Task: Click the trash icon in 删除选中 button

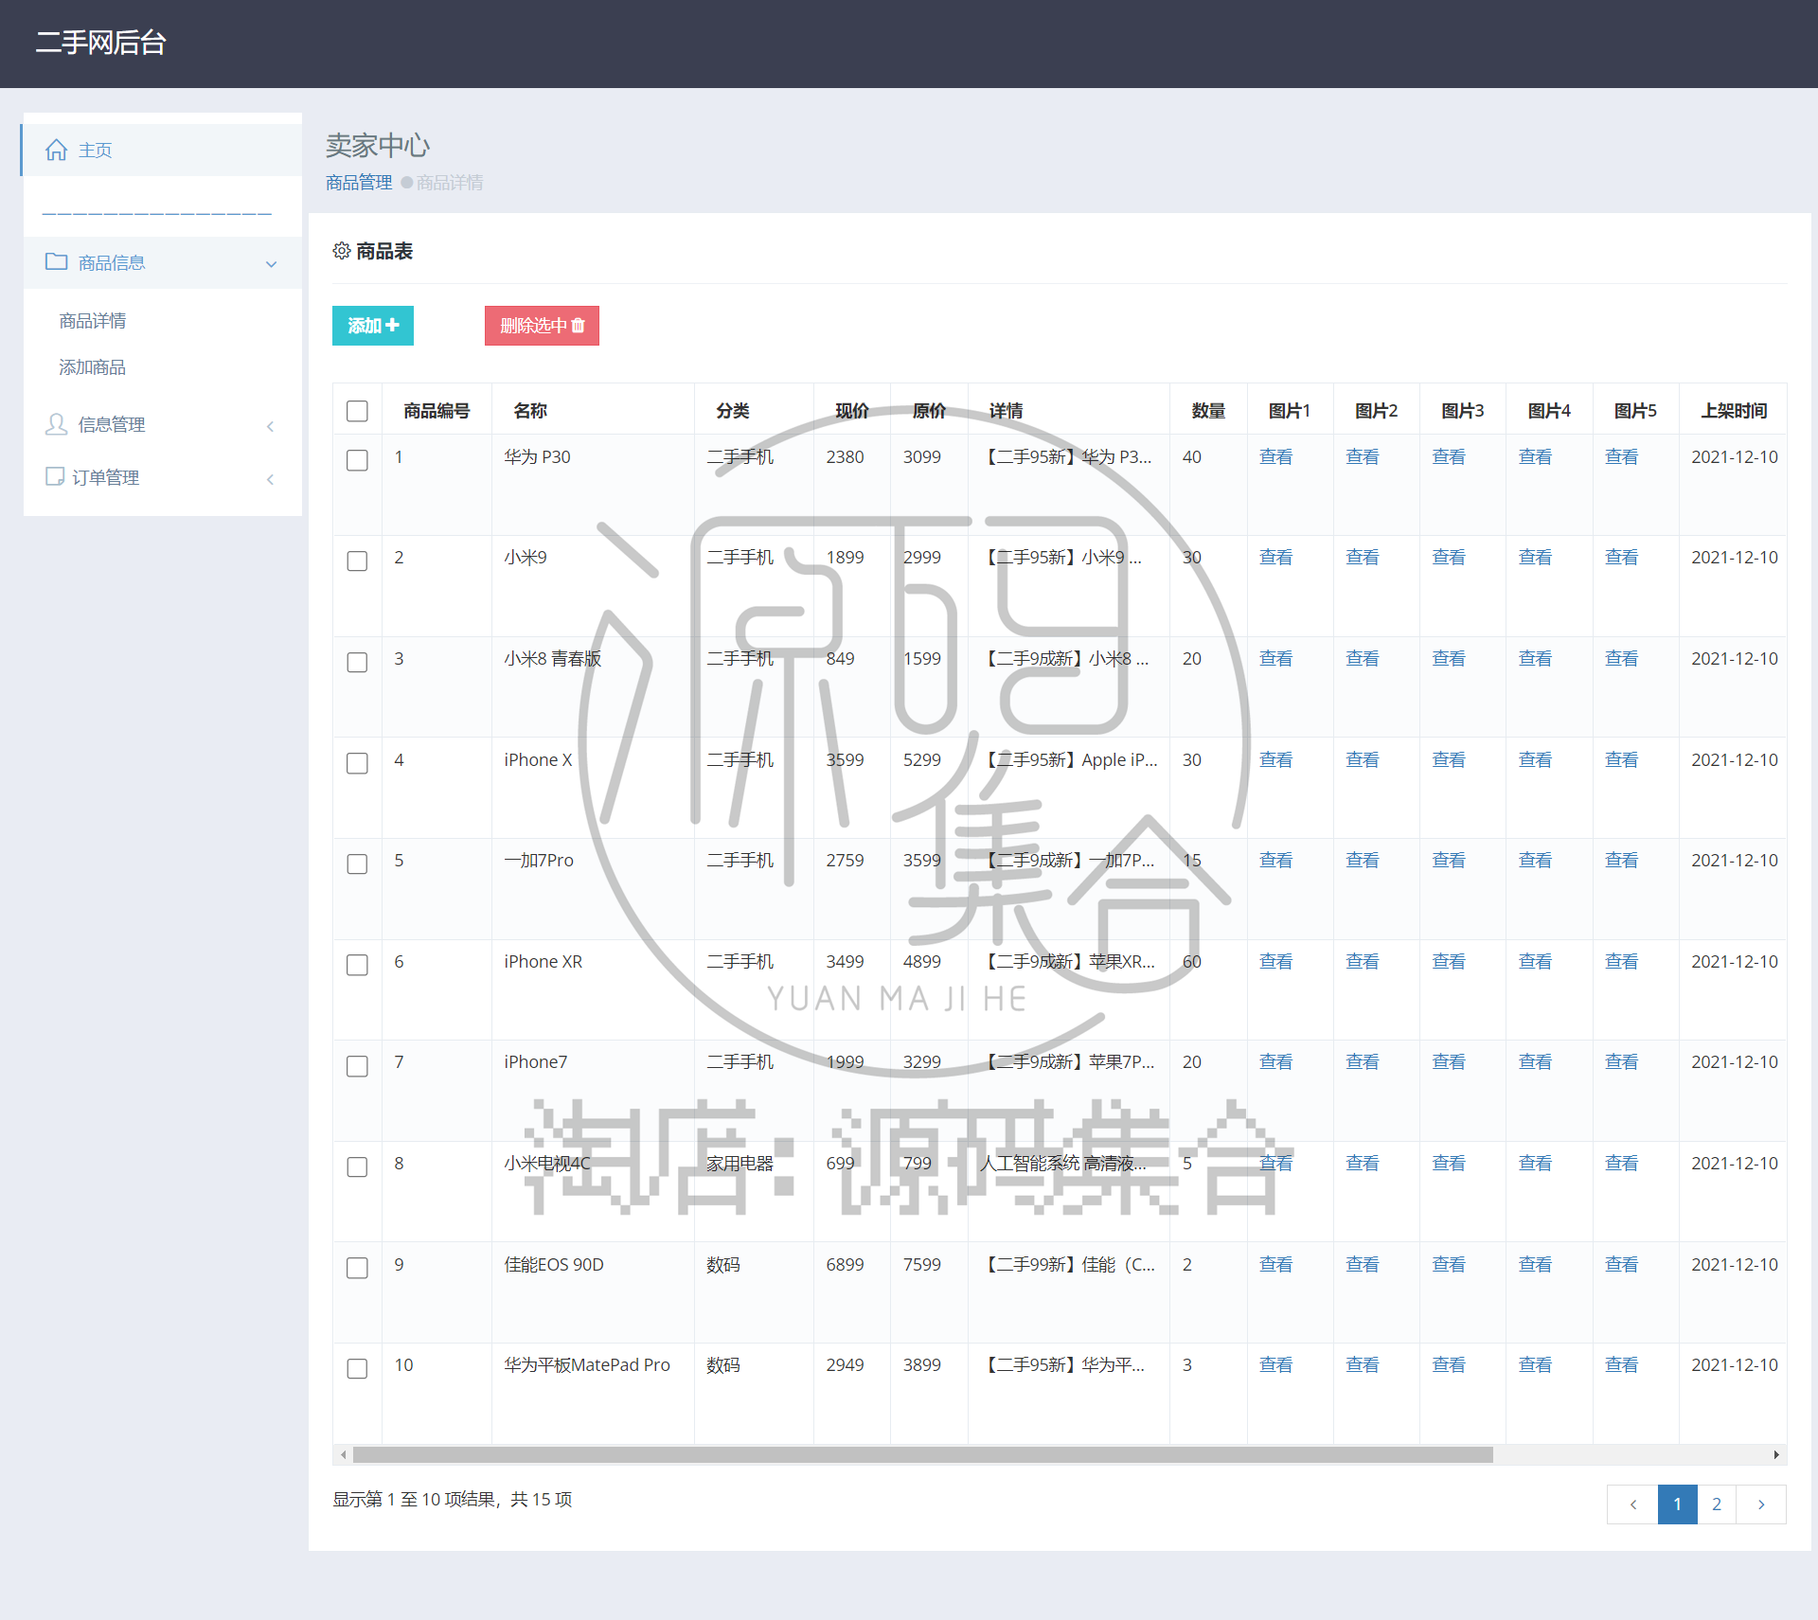Action: pos(578,325)
